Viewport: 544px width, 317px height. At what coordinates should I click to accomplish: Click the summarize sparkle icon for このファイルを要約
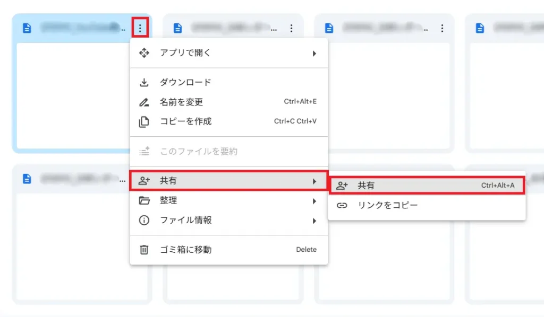click(143, 151)
